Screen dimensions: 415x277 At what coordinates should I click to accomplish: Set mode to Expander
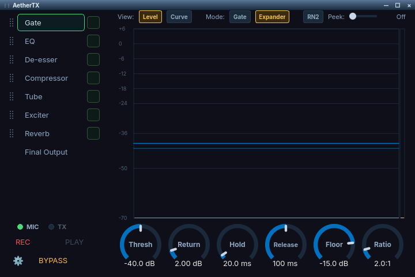pos(272,17)
